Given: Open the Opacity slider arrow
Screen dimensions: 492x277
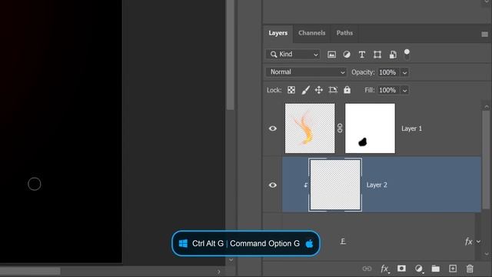Looking at the screenshot, I should 405,72.
